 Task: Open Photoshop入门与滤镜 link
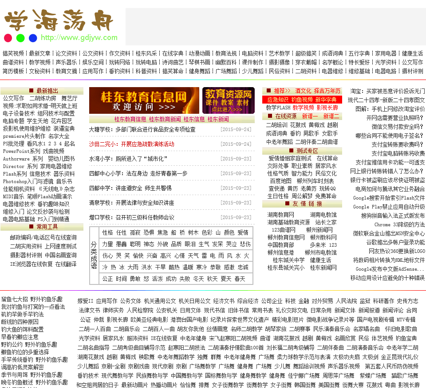[28, 181]
